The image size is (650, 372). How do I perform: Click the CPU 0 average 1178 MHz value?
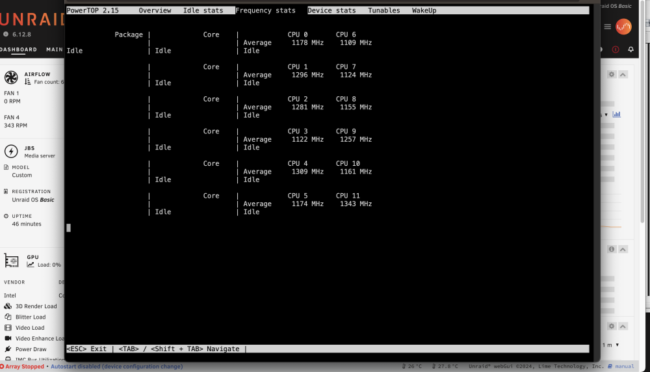(x=307, y=43)
